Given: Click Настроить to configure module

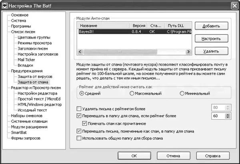Looking at the screenshot, I should click(211, 38).
